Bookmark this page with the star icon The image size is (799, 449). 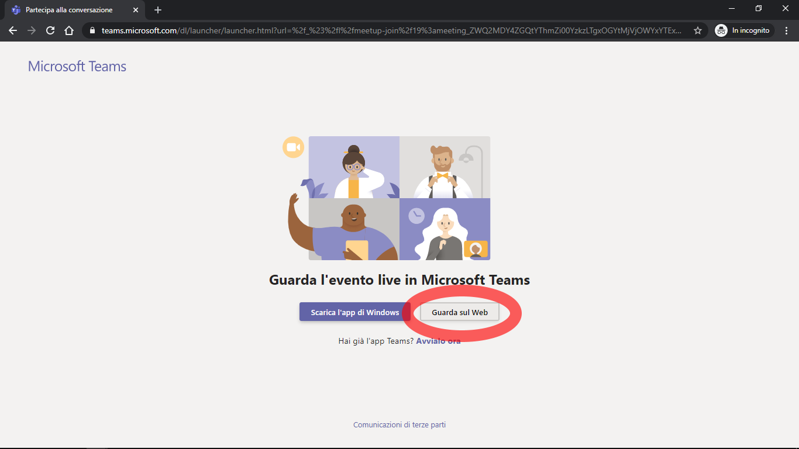(x=697, y=30)
